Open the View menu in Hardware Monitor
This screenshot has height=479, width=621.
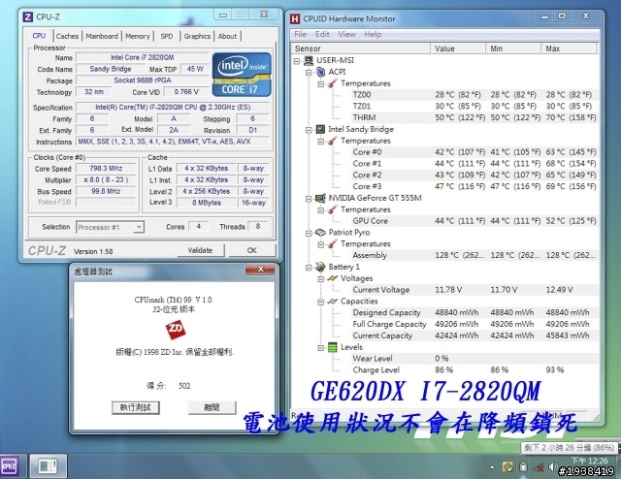[x=346, y=34]
